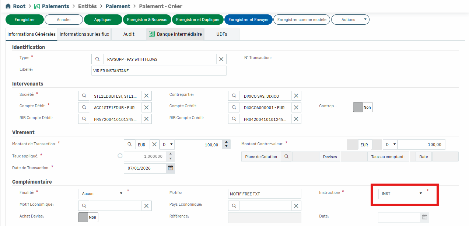Expand the Instruction dropdown showing INST
The height and width of the screenshot is (226, 469).
tap(420, 194)
